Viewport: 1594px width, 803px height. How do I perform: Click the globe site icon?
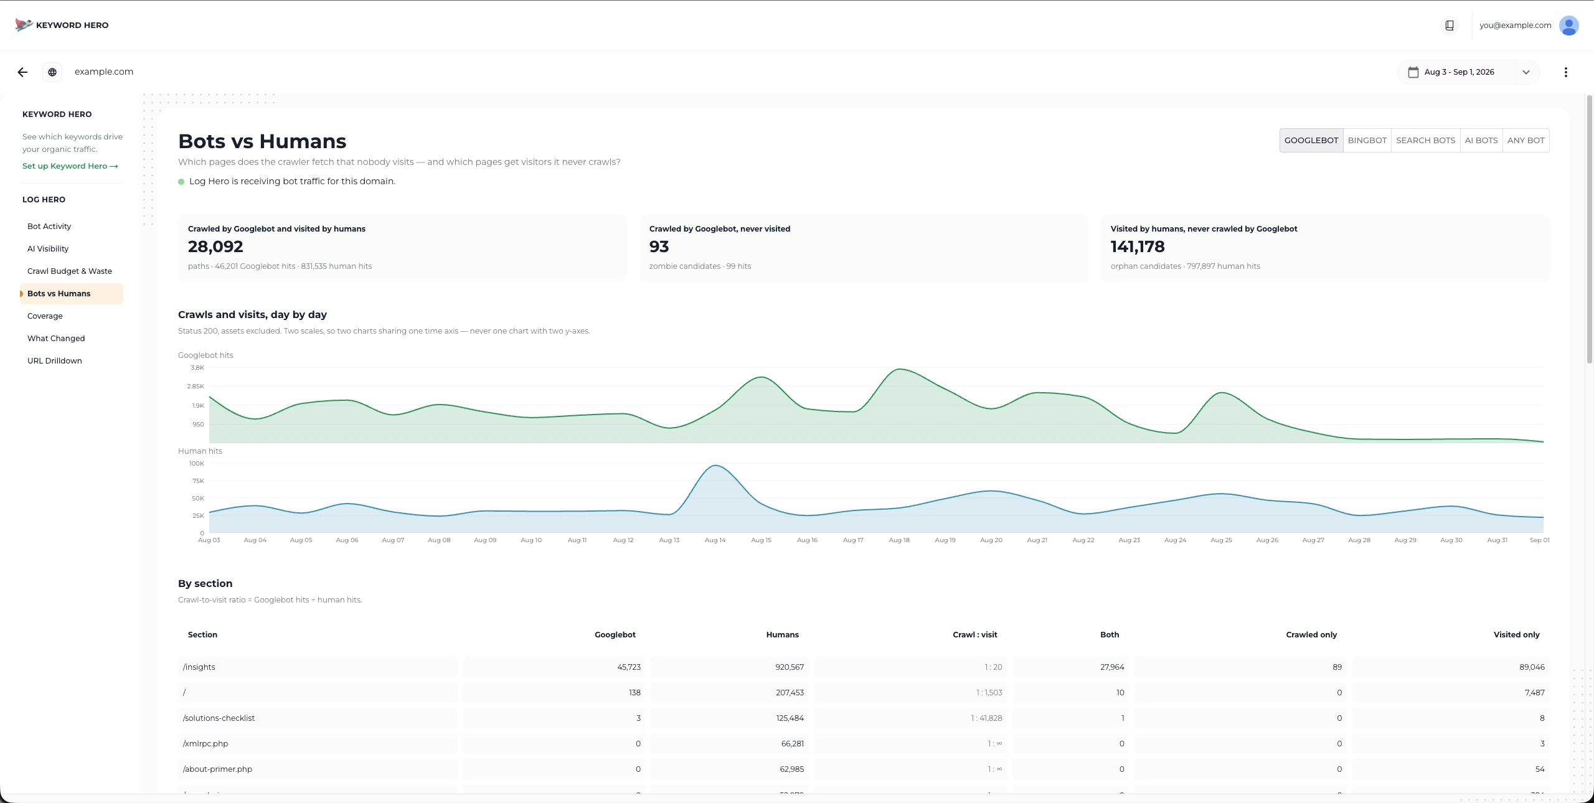(52, 72)
